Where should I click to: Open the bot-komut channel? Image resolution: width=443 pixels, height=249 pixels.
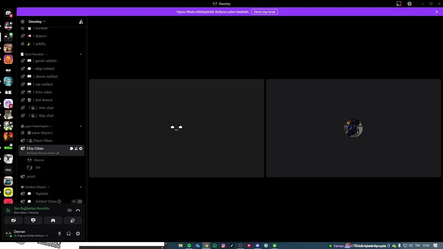click(51, 100)
